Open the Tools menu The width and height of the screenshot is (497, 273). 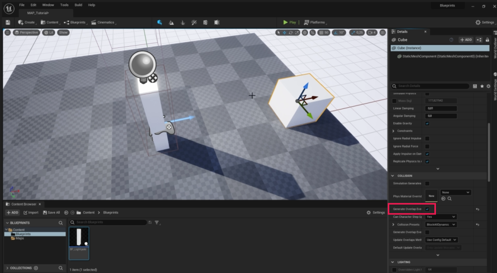pos(64,5)
